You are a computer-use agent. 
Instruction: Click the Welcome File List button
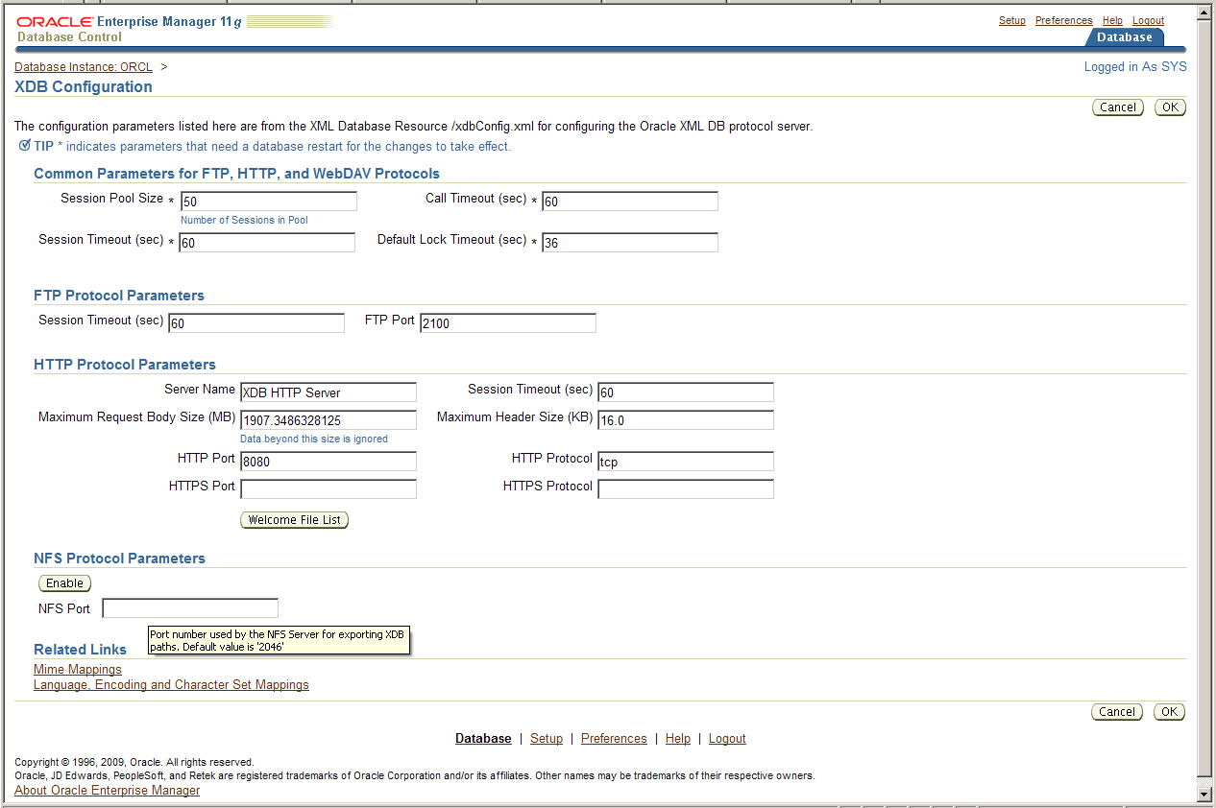tap(294, 520)
